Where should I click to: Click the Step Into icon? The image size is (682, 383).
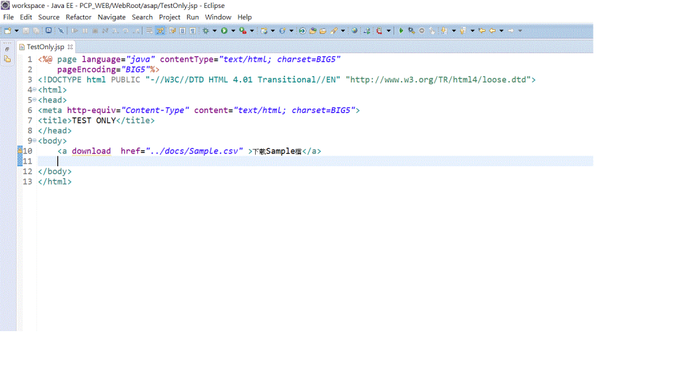115,31
